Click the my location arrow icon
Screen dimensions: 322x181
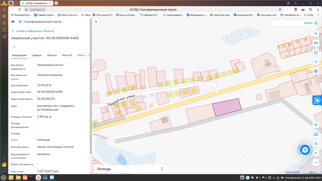point(316,125)
